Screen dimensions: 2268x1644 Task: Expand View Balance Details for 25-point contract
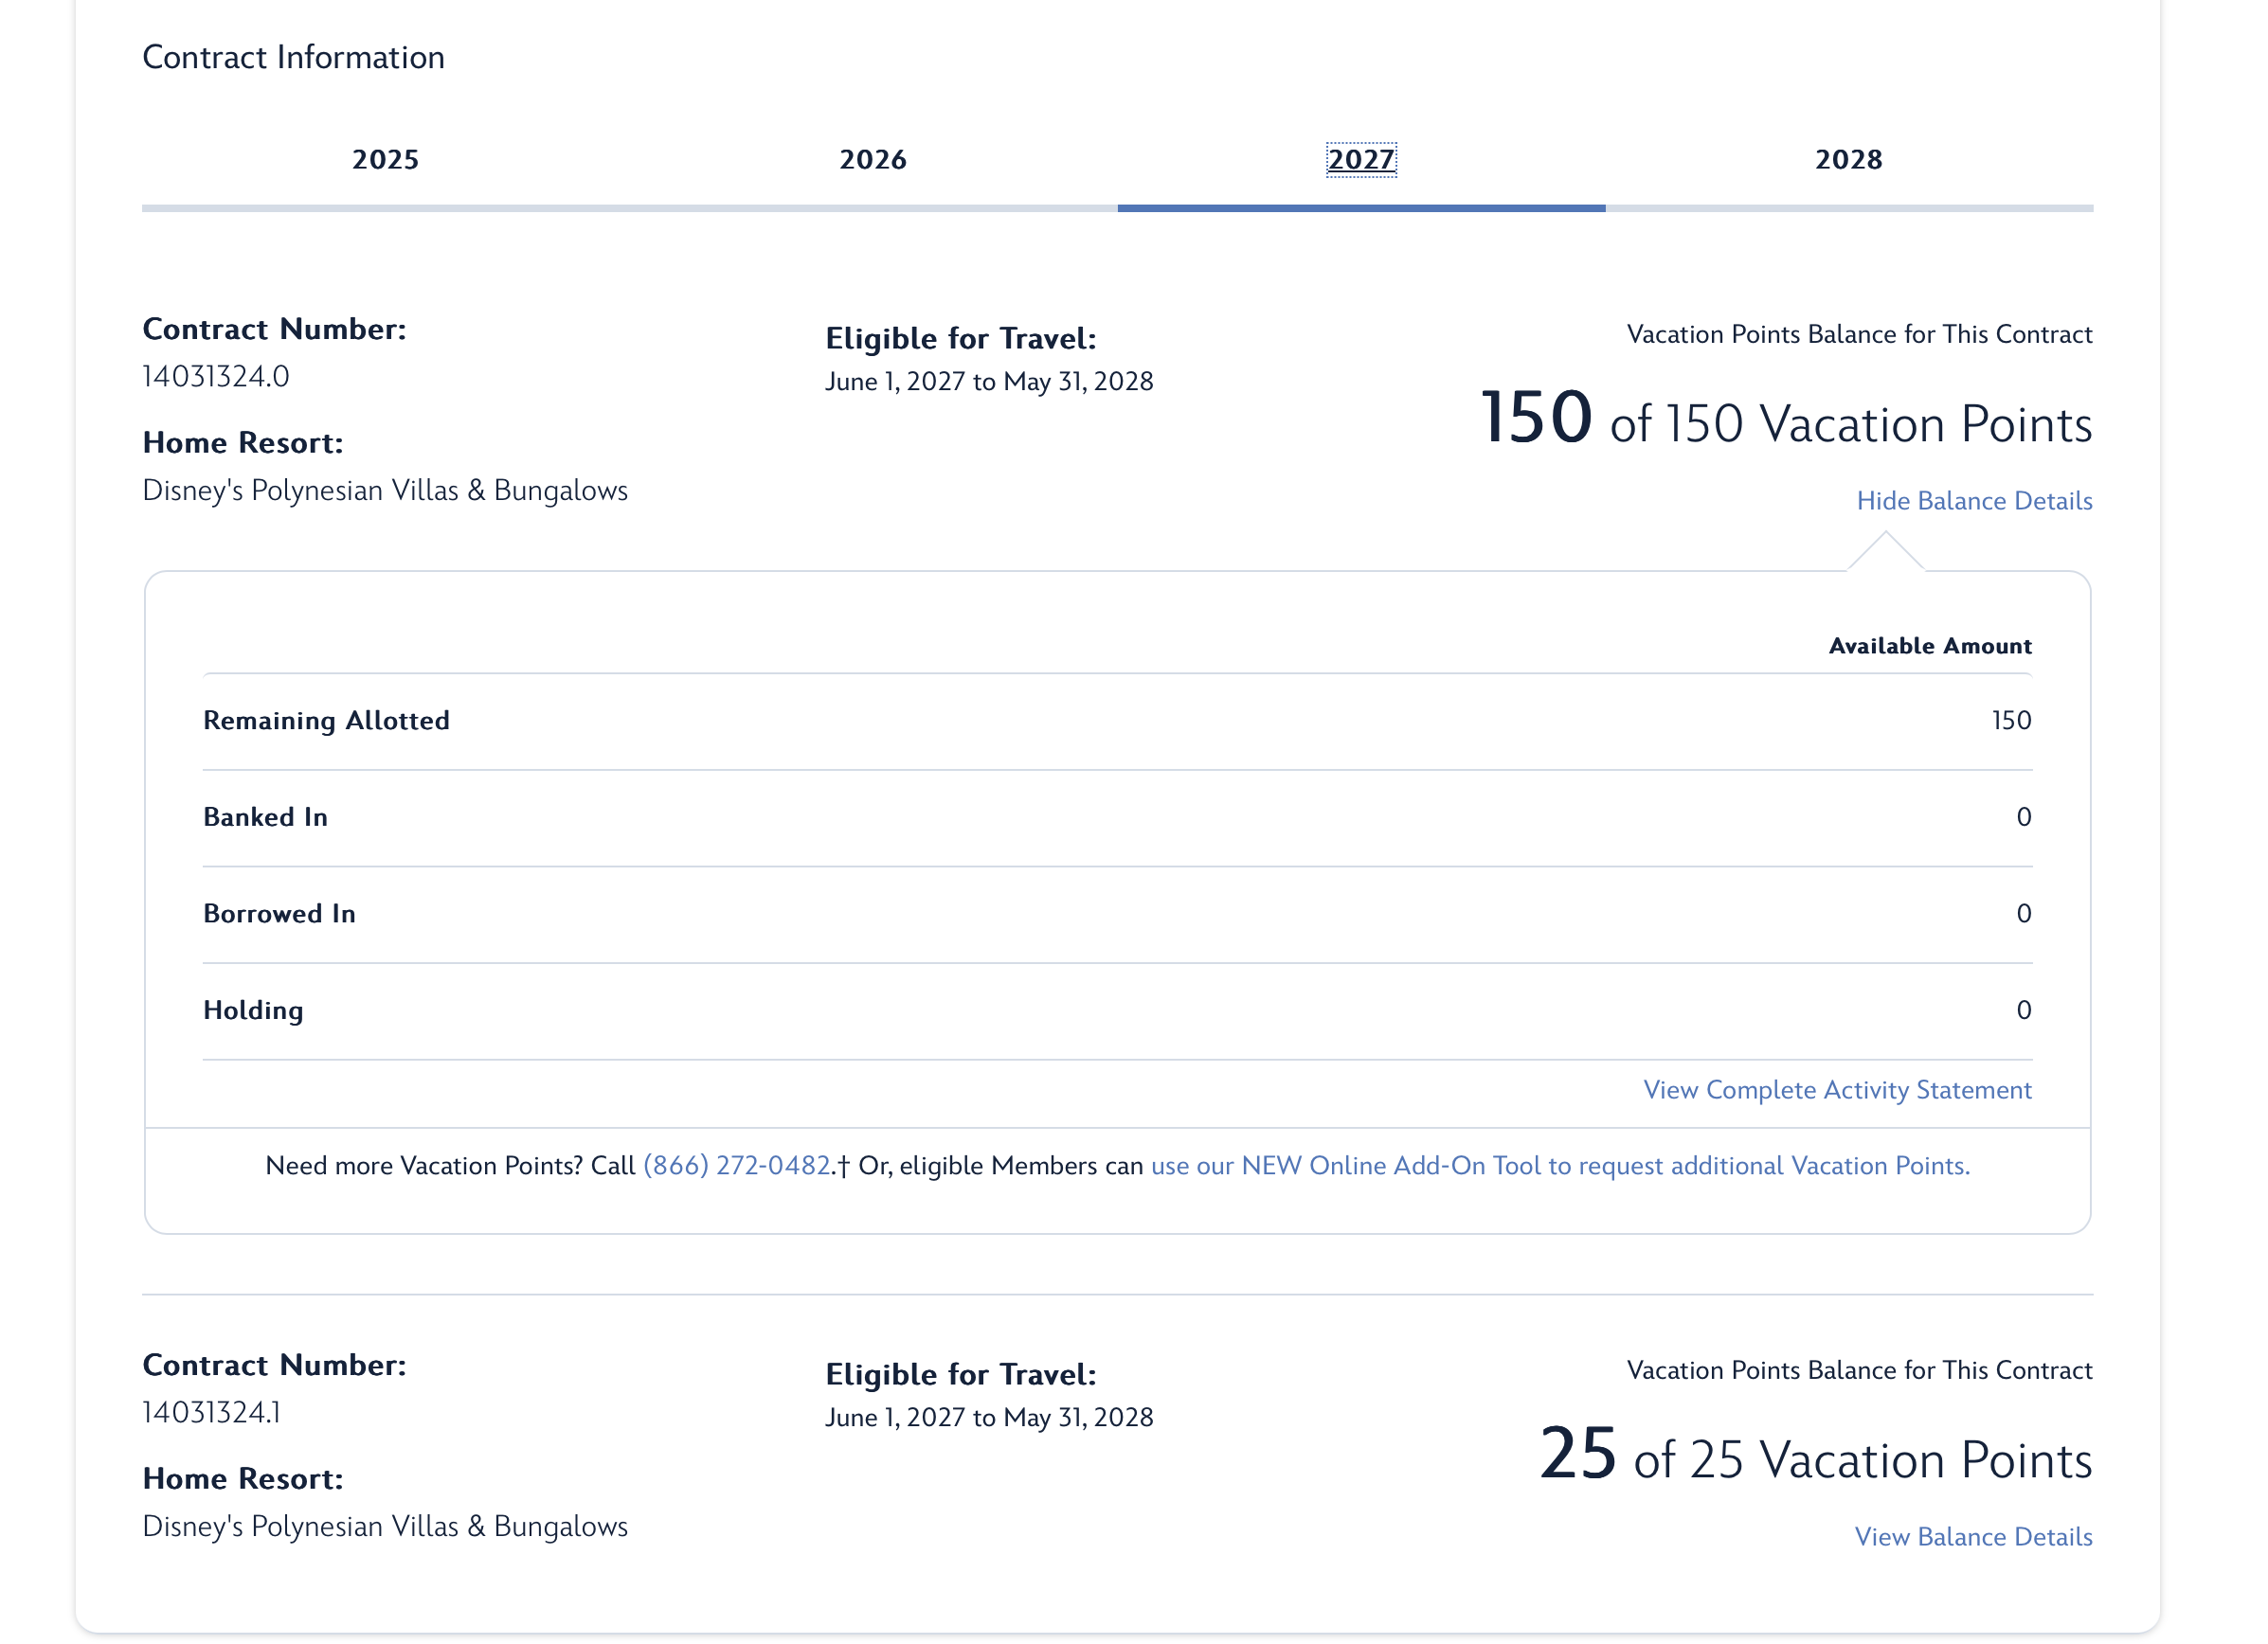tap(1972, 1536)
